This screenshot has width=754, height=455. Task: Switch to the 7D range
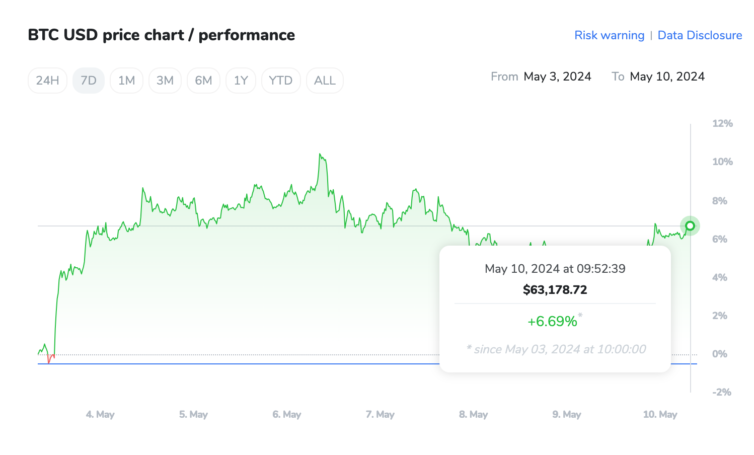89,81
